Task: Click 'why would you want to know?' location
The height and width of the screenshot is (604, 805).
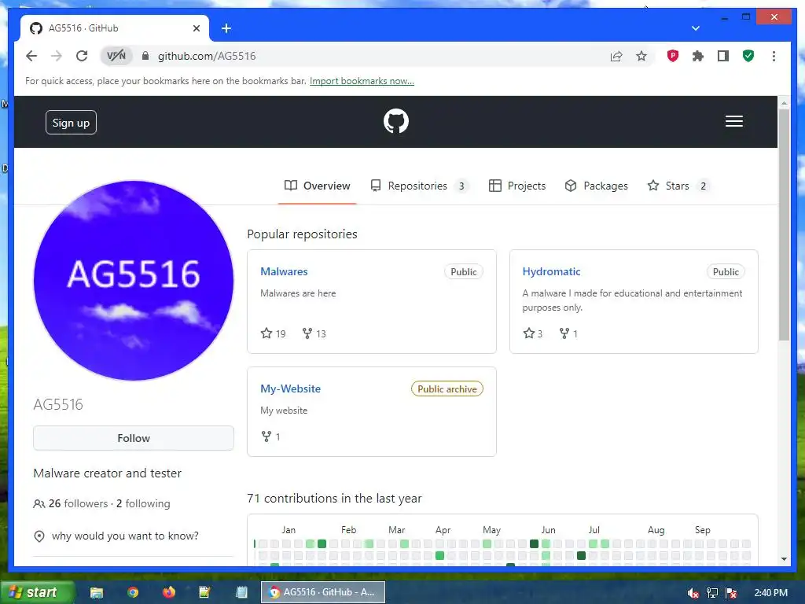Action: click(x=125, y=536)
